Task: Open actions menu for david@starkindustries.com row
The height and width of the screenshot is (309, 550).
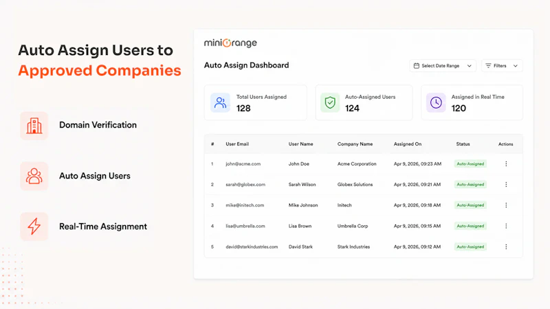Action: [506, 247]
